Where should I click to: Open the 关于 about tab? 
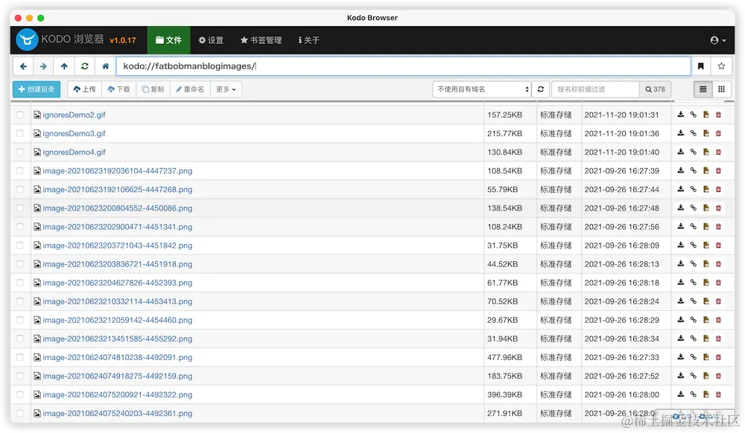coord(309,40)
